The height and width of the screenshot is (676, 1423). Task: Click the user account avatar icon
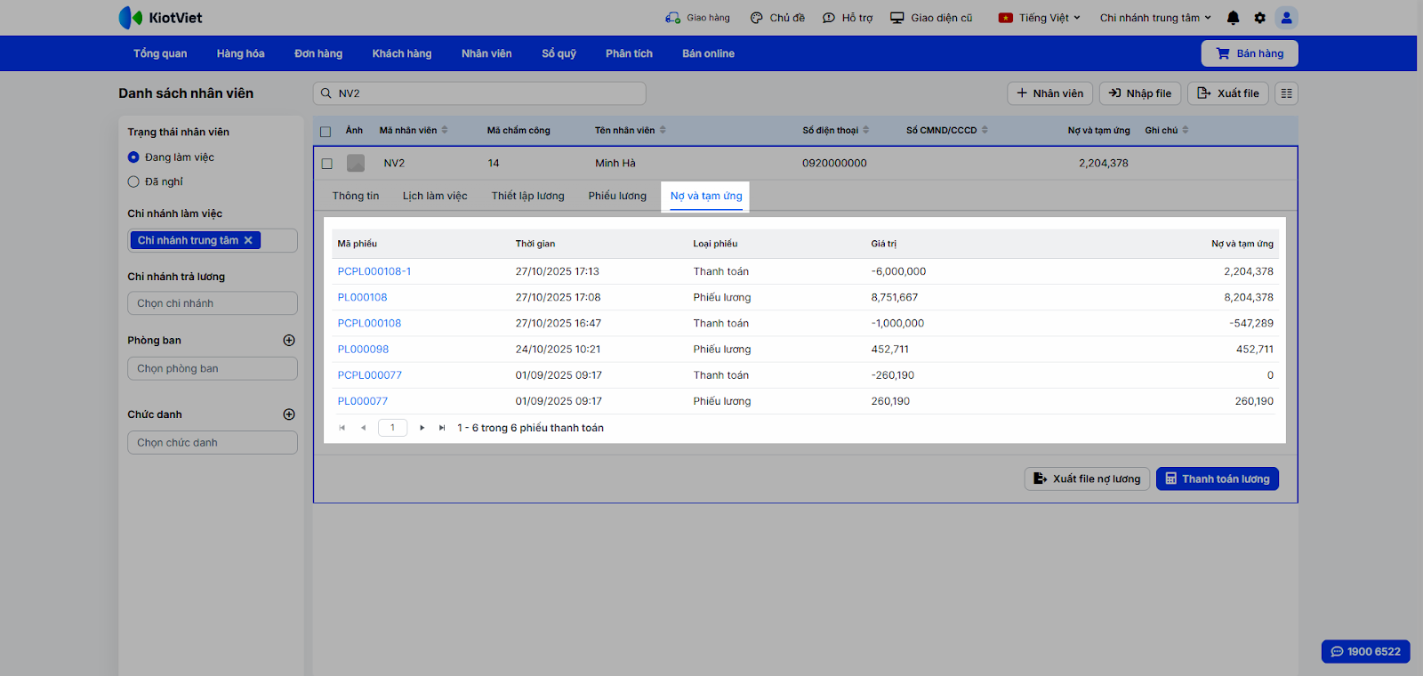1286,18
